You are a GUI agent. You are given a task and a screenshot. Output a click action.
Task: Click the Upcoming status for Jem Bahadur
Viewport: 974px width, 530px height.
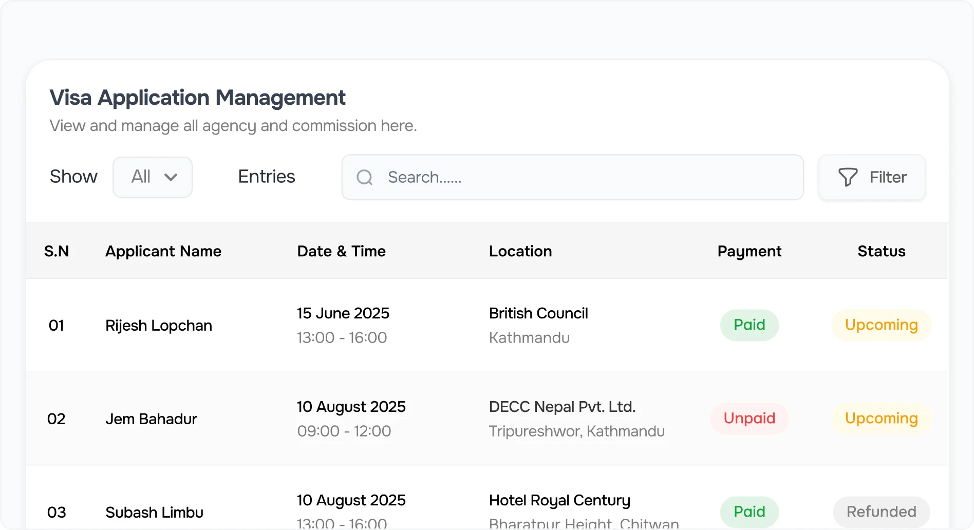point(881,419)
